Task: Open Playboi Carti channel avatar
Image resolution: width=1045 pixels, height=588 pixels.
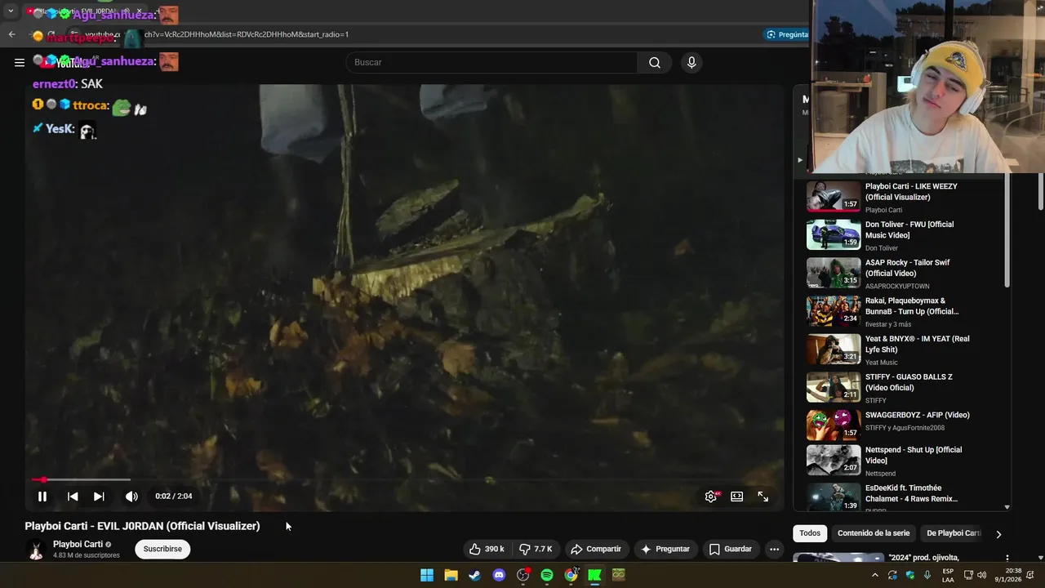Action: pos(35,549)
